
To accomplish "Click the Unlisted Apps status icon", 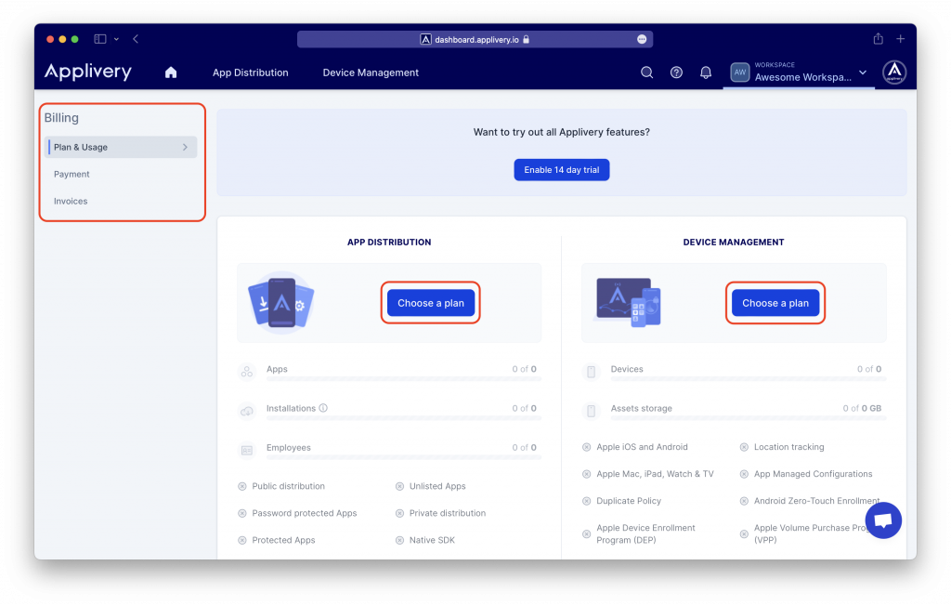I will coord(399,486).
